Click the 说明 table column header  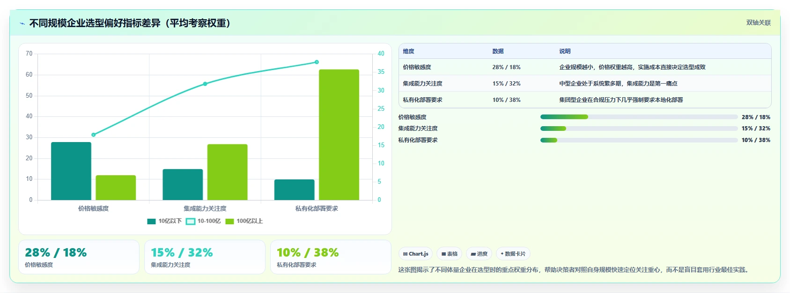565,51
